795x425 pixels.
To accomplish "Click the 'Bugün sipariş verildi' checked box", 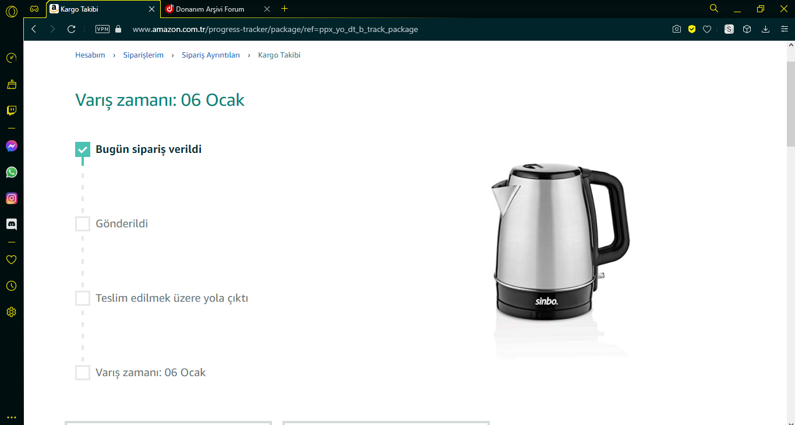I will pyautogui.click(x=83, y=149).
